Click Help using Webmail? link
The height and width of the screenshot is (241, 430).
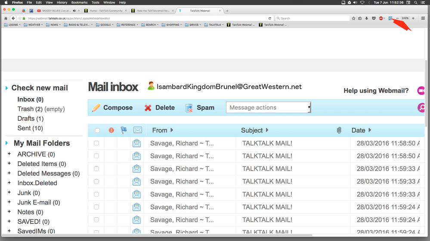pos(376,91)
